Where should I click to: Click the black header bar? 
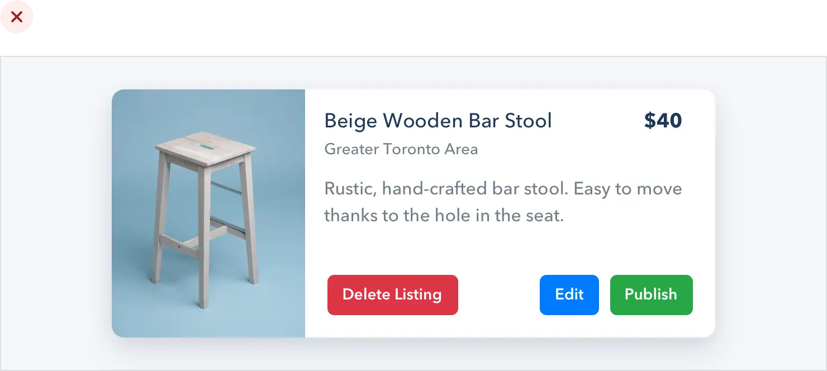(413, 27)
